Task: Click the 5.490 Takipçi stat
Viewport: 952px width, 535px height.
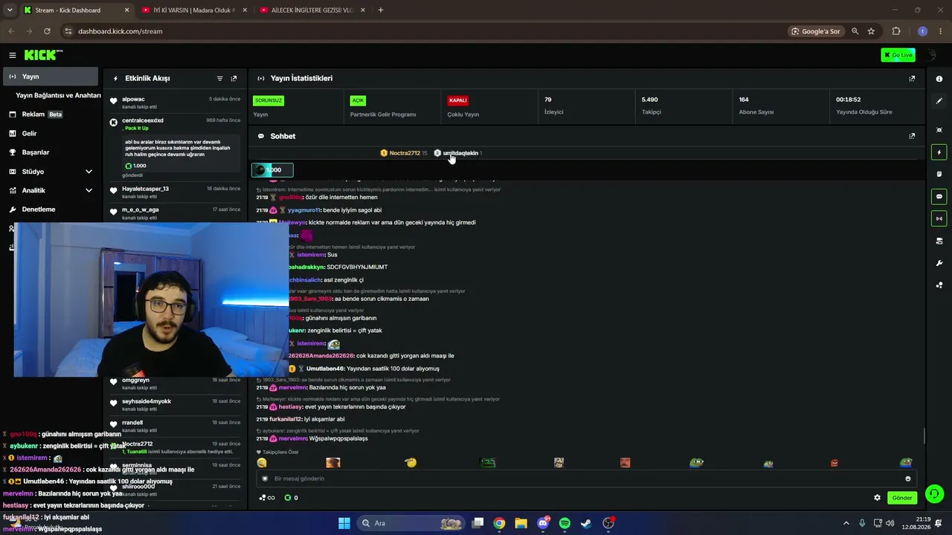Action: click(x=651, y=105)
